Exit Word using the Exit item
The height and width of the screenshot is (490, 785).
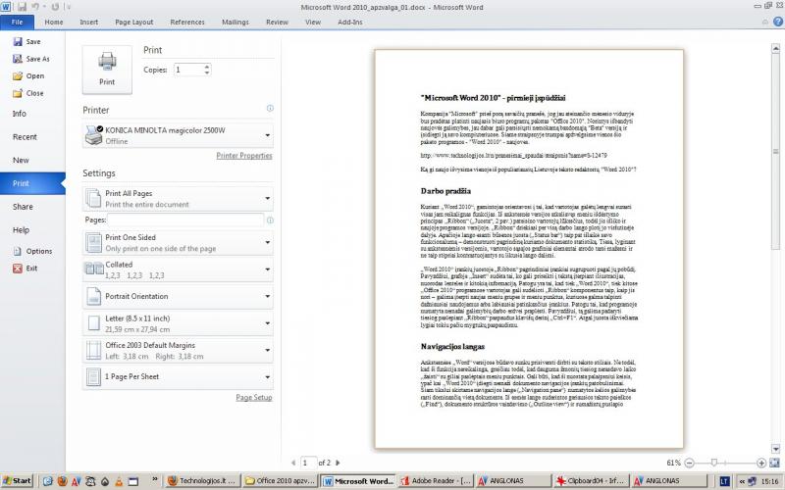(x=26, y=268)
